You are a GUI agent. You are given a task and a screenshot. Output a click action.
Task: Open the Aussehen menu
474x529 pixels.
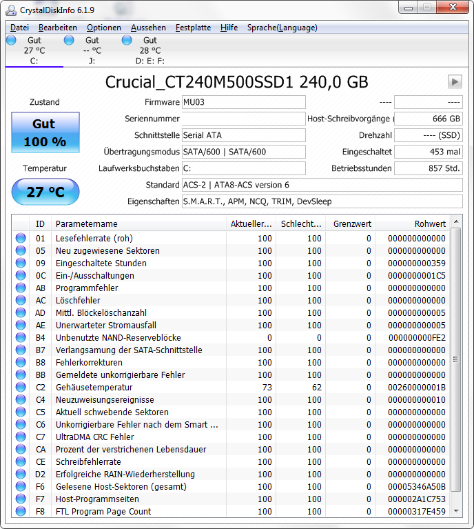(148, 28)
